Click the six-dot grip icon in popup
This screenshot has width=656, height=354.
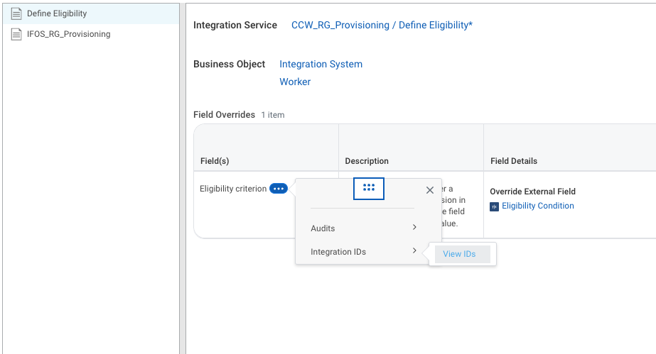click(x=369, y=188)
